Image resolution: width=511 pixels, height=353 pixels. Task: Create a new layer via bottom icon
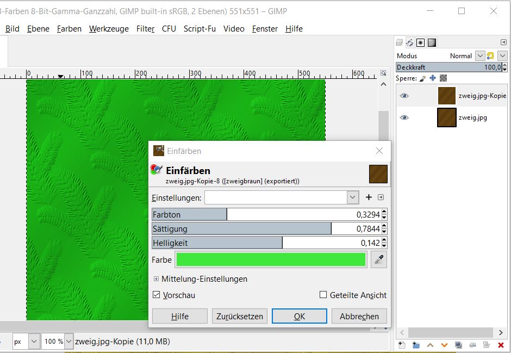[402, 345]
